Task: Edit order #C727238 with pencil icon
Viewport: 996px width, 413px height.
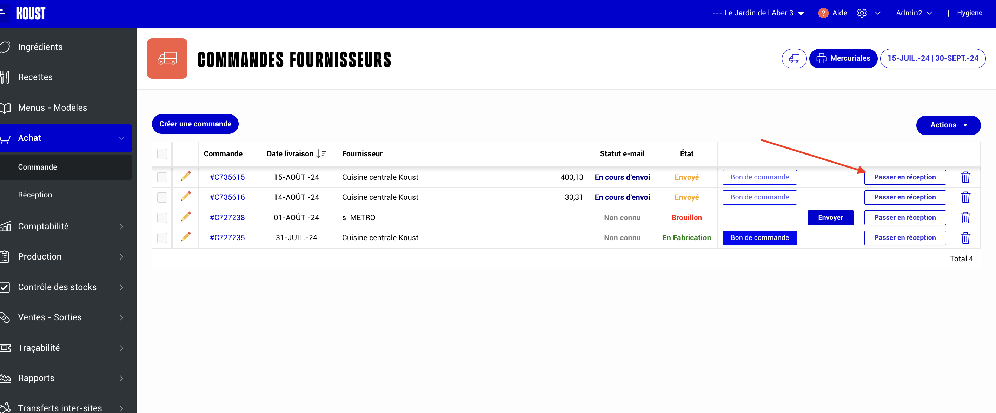Action: point(186,217)
